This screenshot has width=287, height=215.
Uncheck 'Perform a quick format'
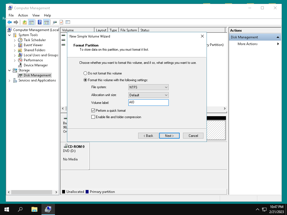click(x=93, y=111)
